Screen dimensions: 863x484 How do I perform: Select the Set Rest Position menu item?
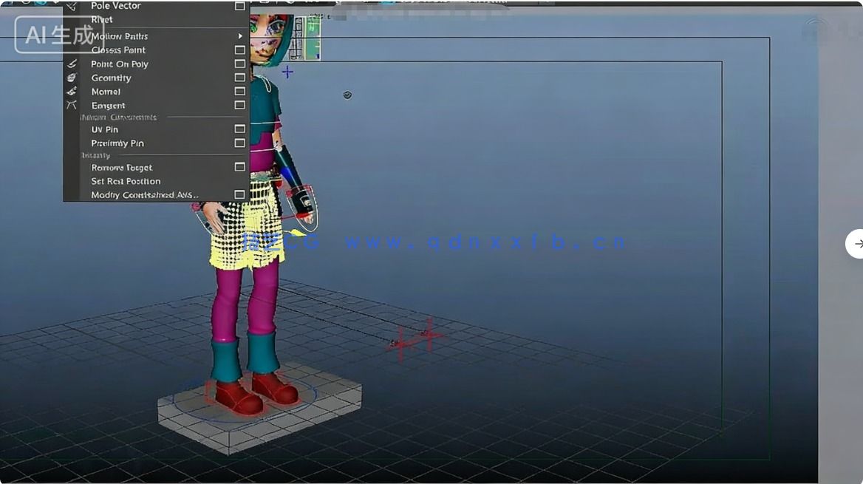pyautogui.click(x=126, y=181)
